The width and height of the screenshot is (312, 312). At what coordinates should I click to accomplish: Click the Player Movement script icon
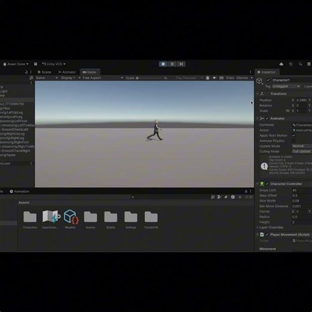262,235
